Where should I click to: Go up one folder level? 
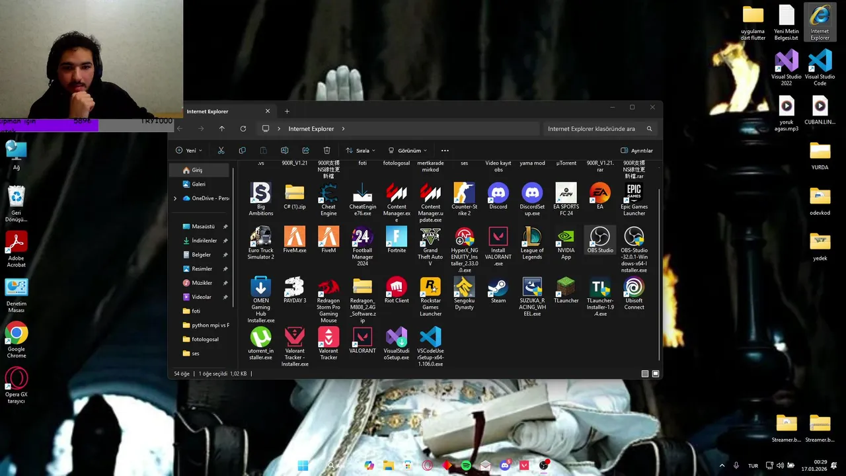221,129
